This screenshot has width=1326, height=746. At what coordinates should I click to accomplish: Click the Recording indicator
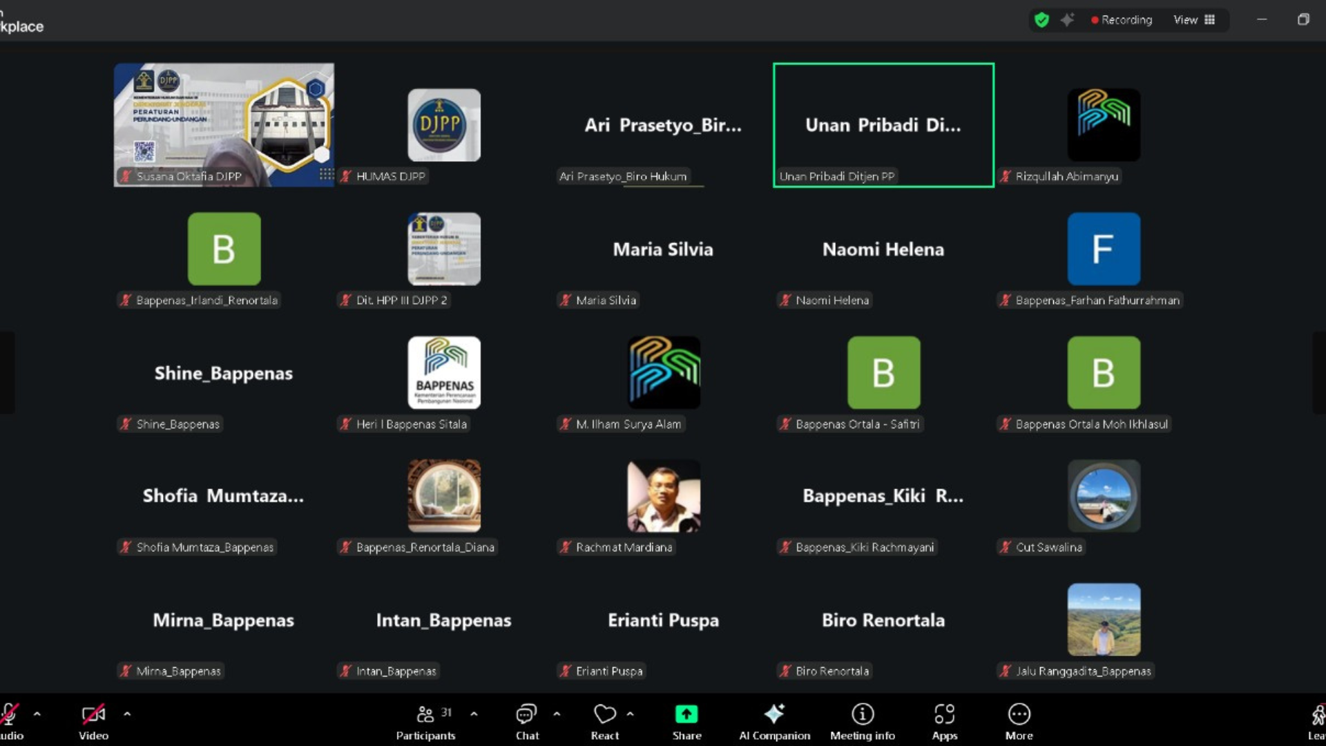click(x=1122, y=20)
